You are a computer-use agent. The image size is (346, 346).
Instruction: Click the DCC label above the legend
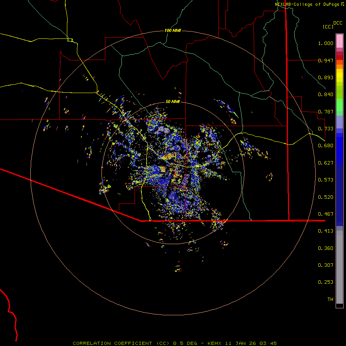click(x=338, y=23)
